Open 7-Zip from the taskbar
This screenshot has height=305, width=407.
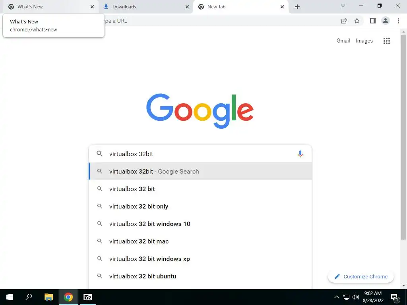[87, 297]
